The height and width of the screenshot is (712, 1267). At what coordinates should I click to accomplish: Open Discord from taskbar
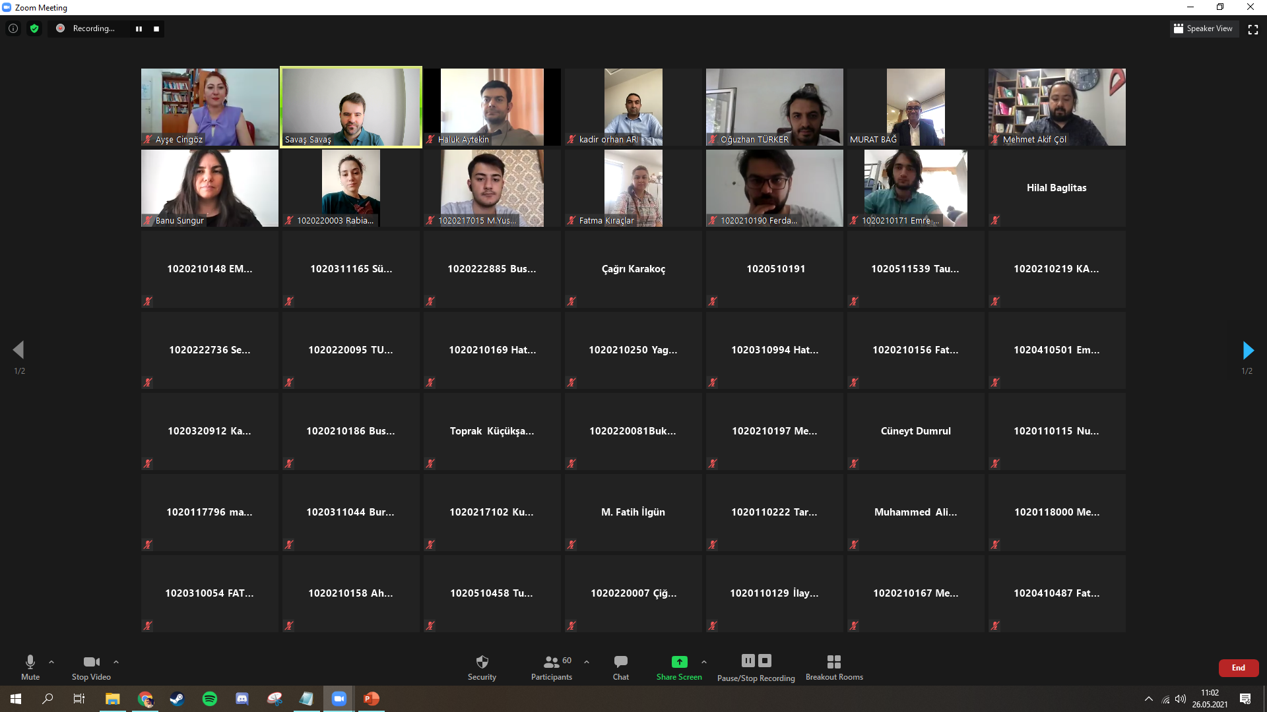pos(242,699)
